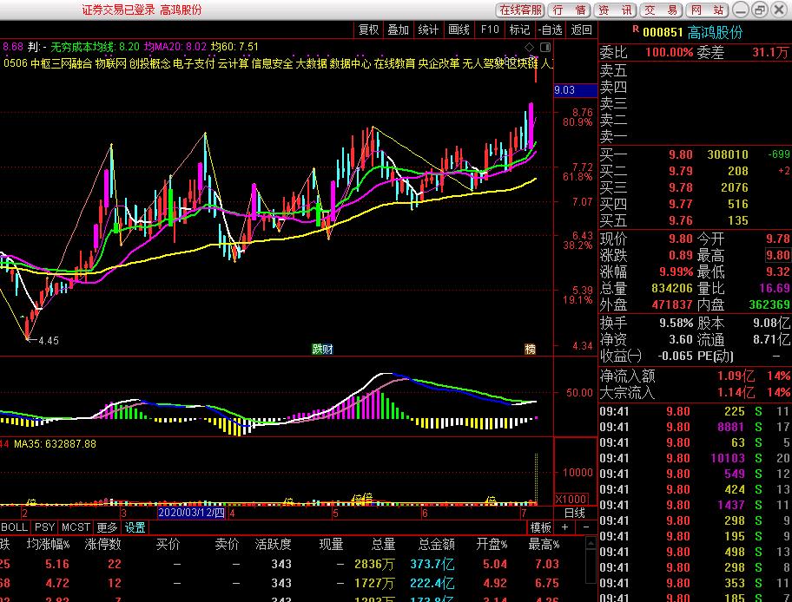Open the 网站 website menu
Viewport: 792px width, 602px height.
(707, 10)
